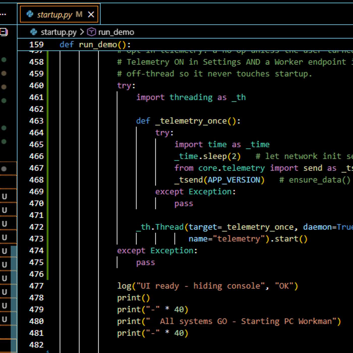Open the startup.py breadcrumb dropdown
The image size is (353, 353).
click(x=58, y=32)
